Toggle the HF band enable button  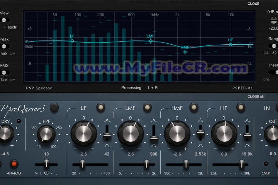[241, 108]
